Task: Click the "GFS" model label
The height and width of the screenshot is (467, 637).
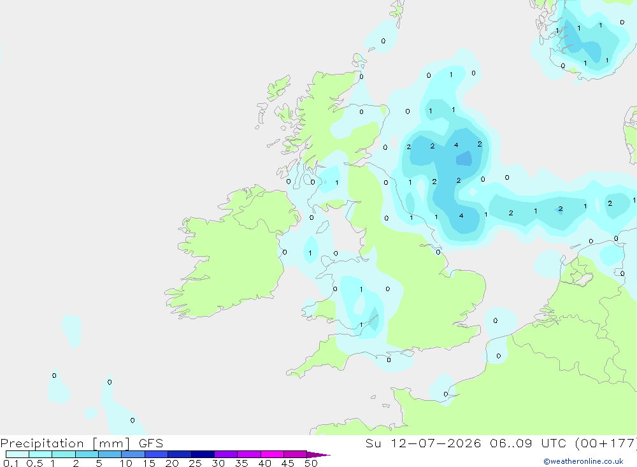Action: click(151, 443)
